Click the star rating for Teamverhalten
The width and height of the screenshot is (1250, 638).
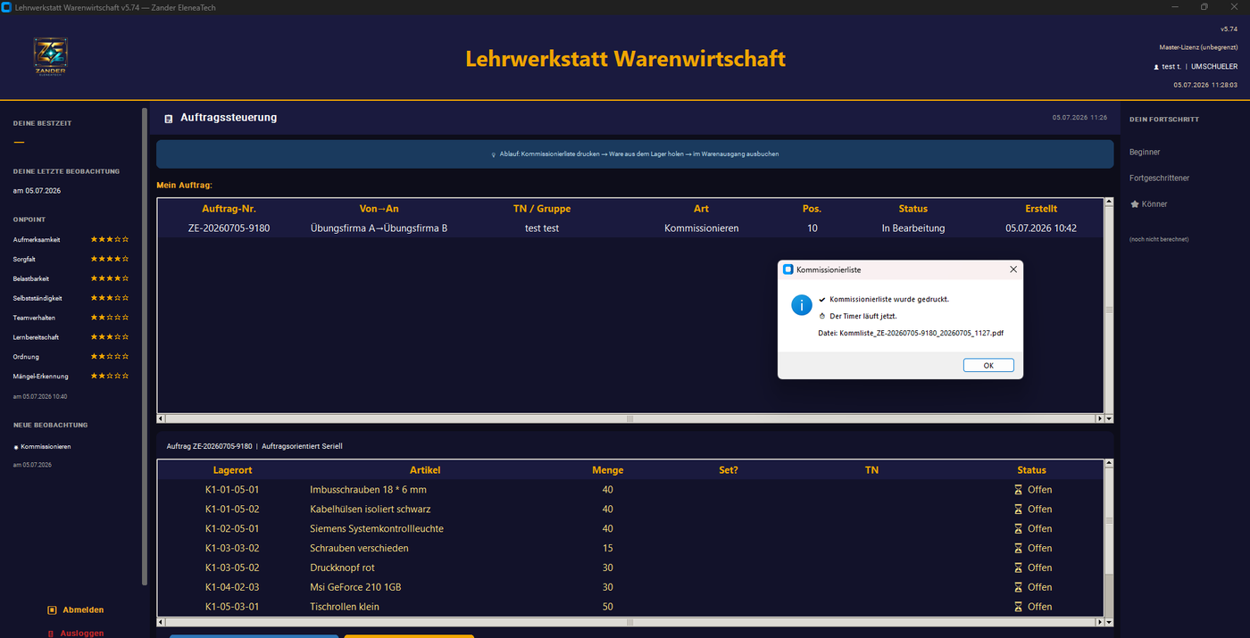110,318
